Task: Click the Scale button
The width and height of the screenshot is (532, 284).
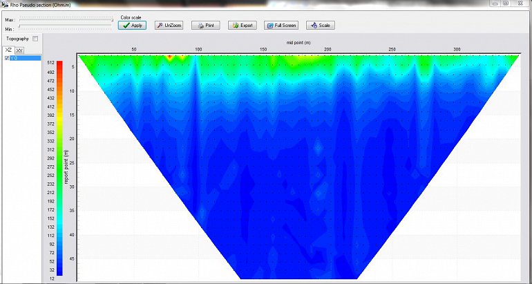Action: point(321,26)
